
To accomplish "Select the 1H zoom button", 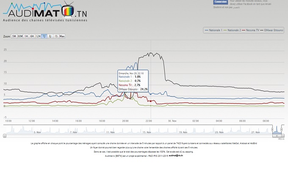I will point(26,36).
